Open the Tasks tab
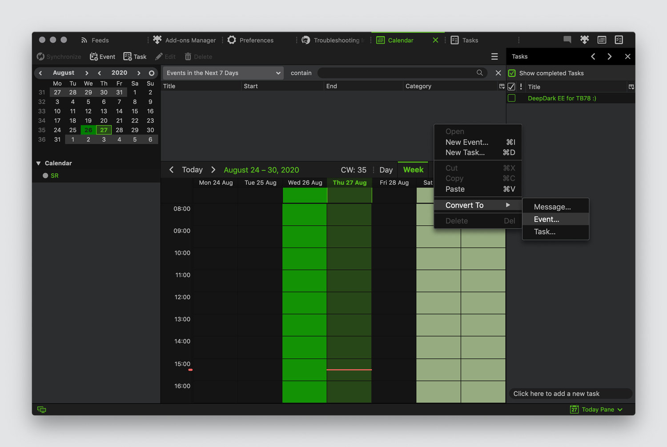The height and width of the screenshot is (447, 667). click(464, 40)
